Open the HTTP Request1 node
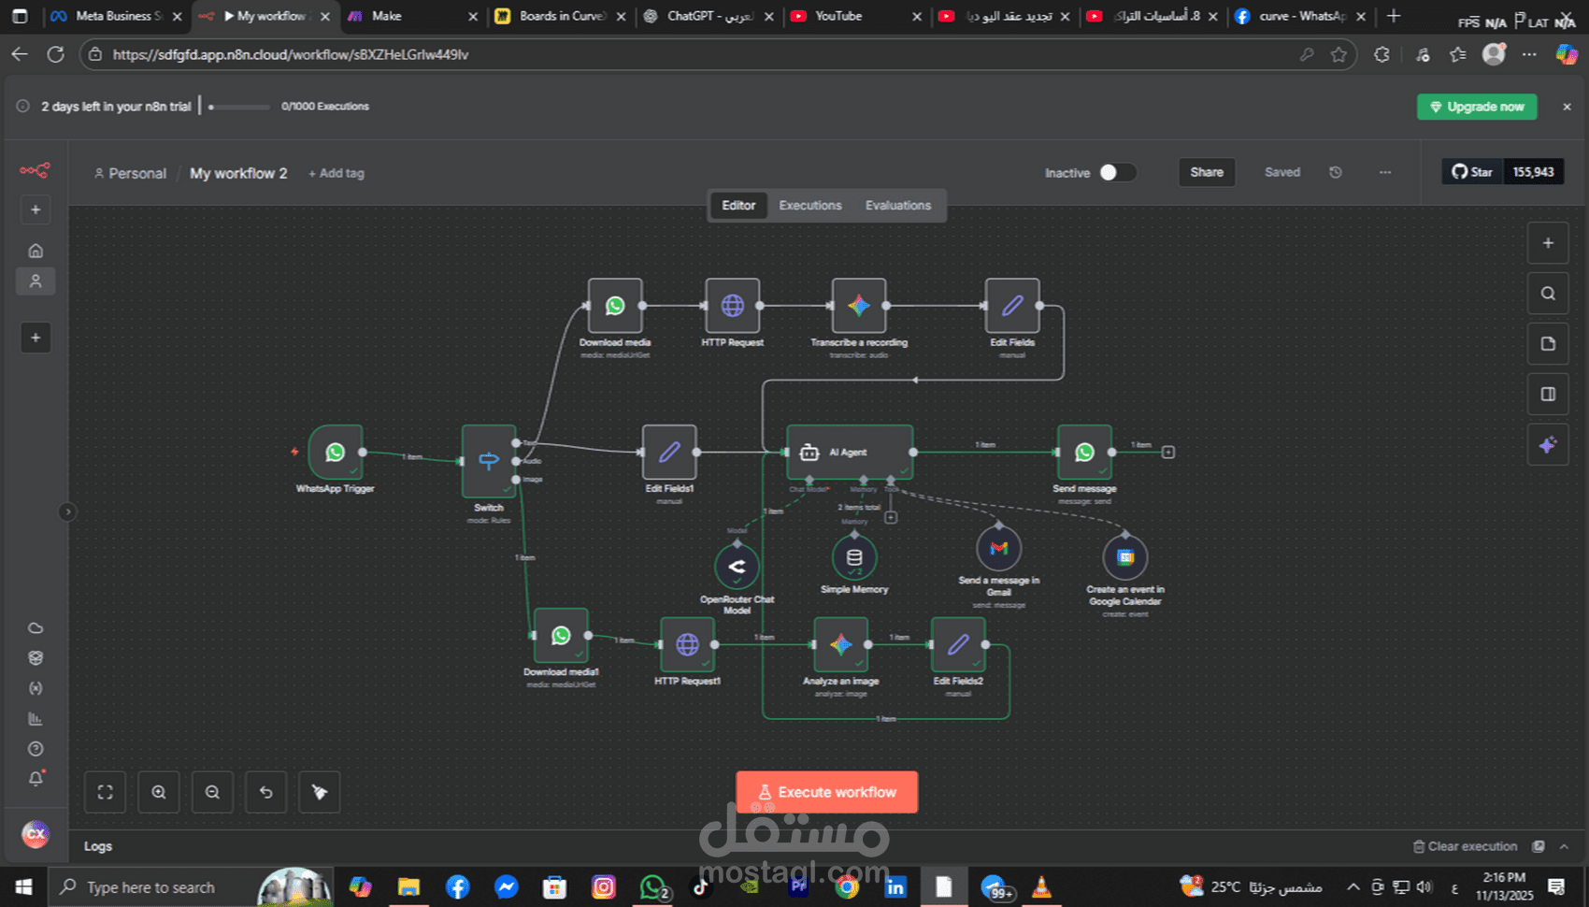The height and width of the screenshot is (907, 1589). point(687,644)
